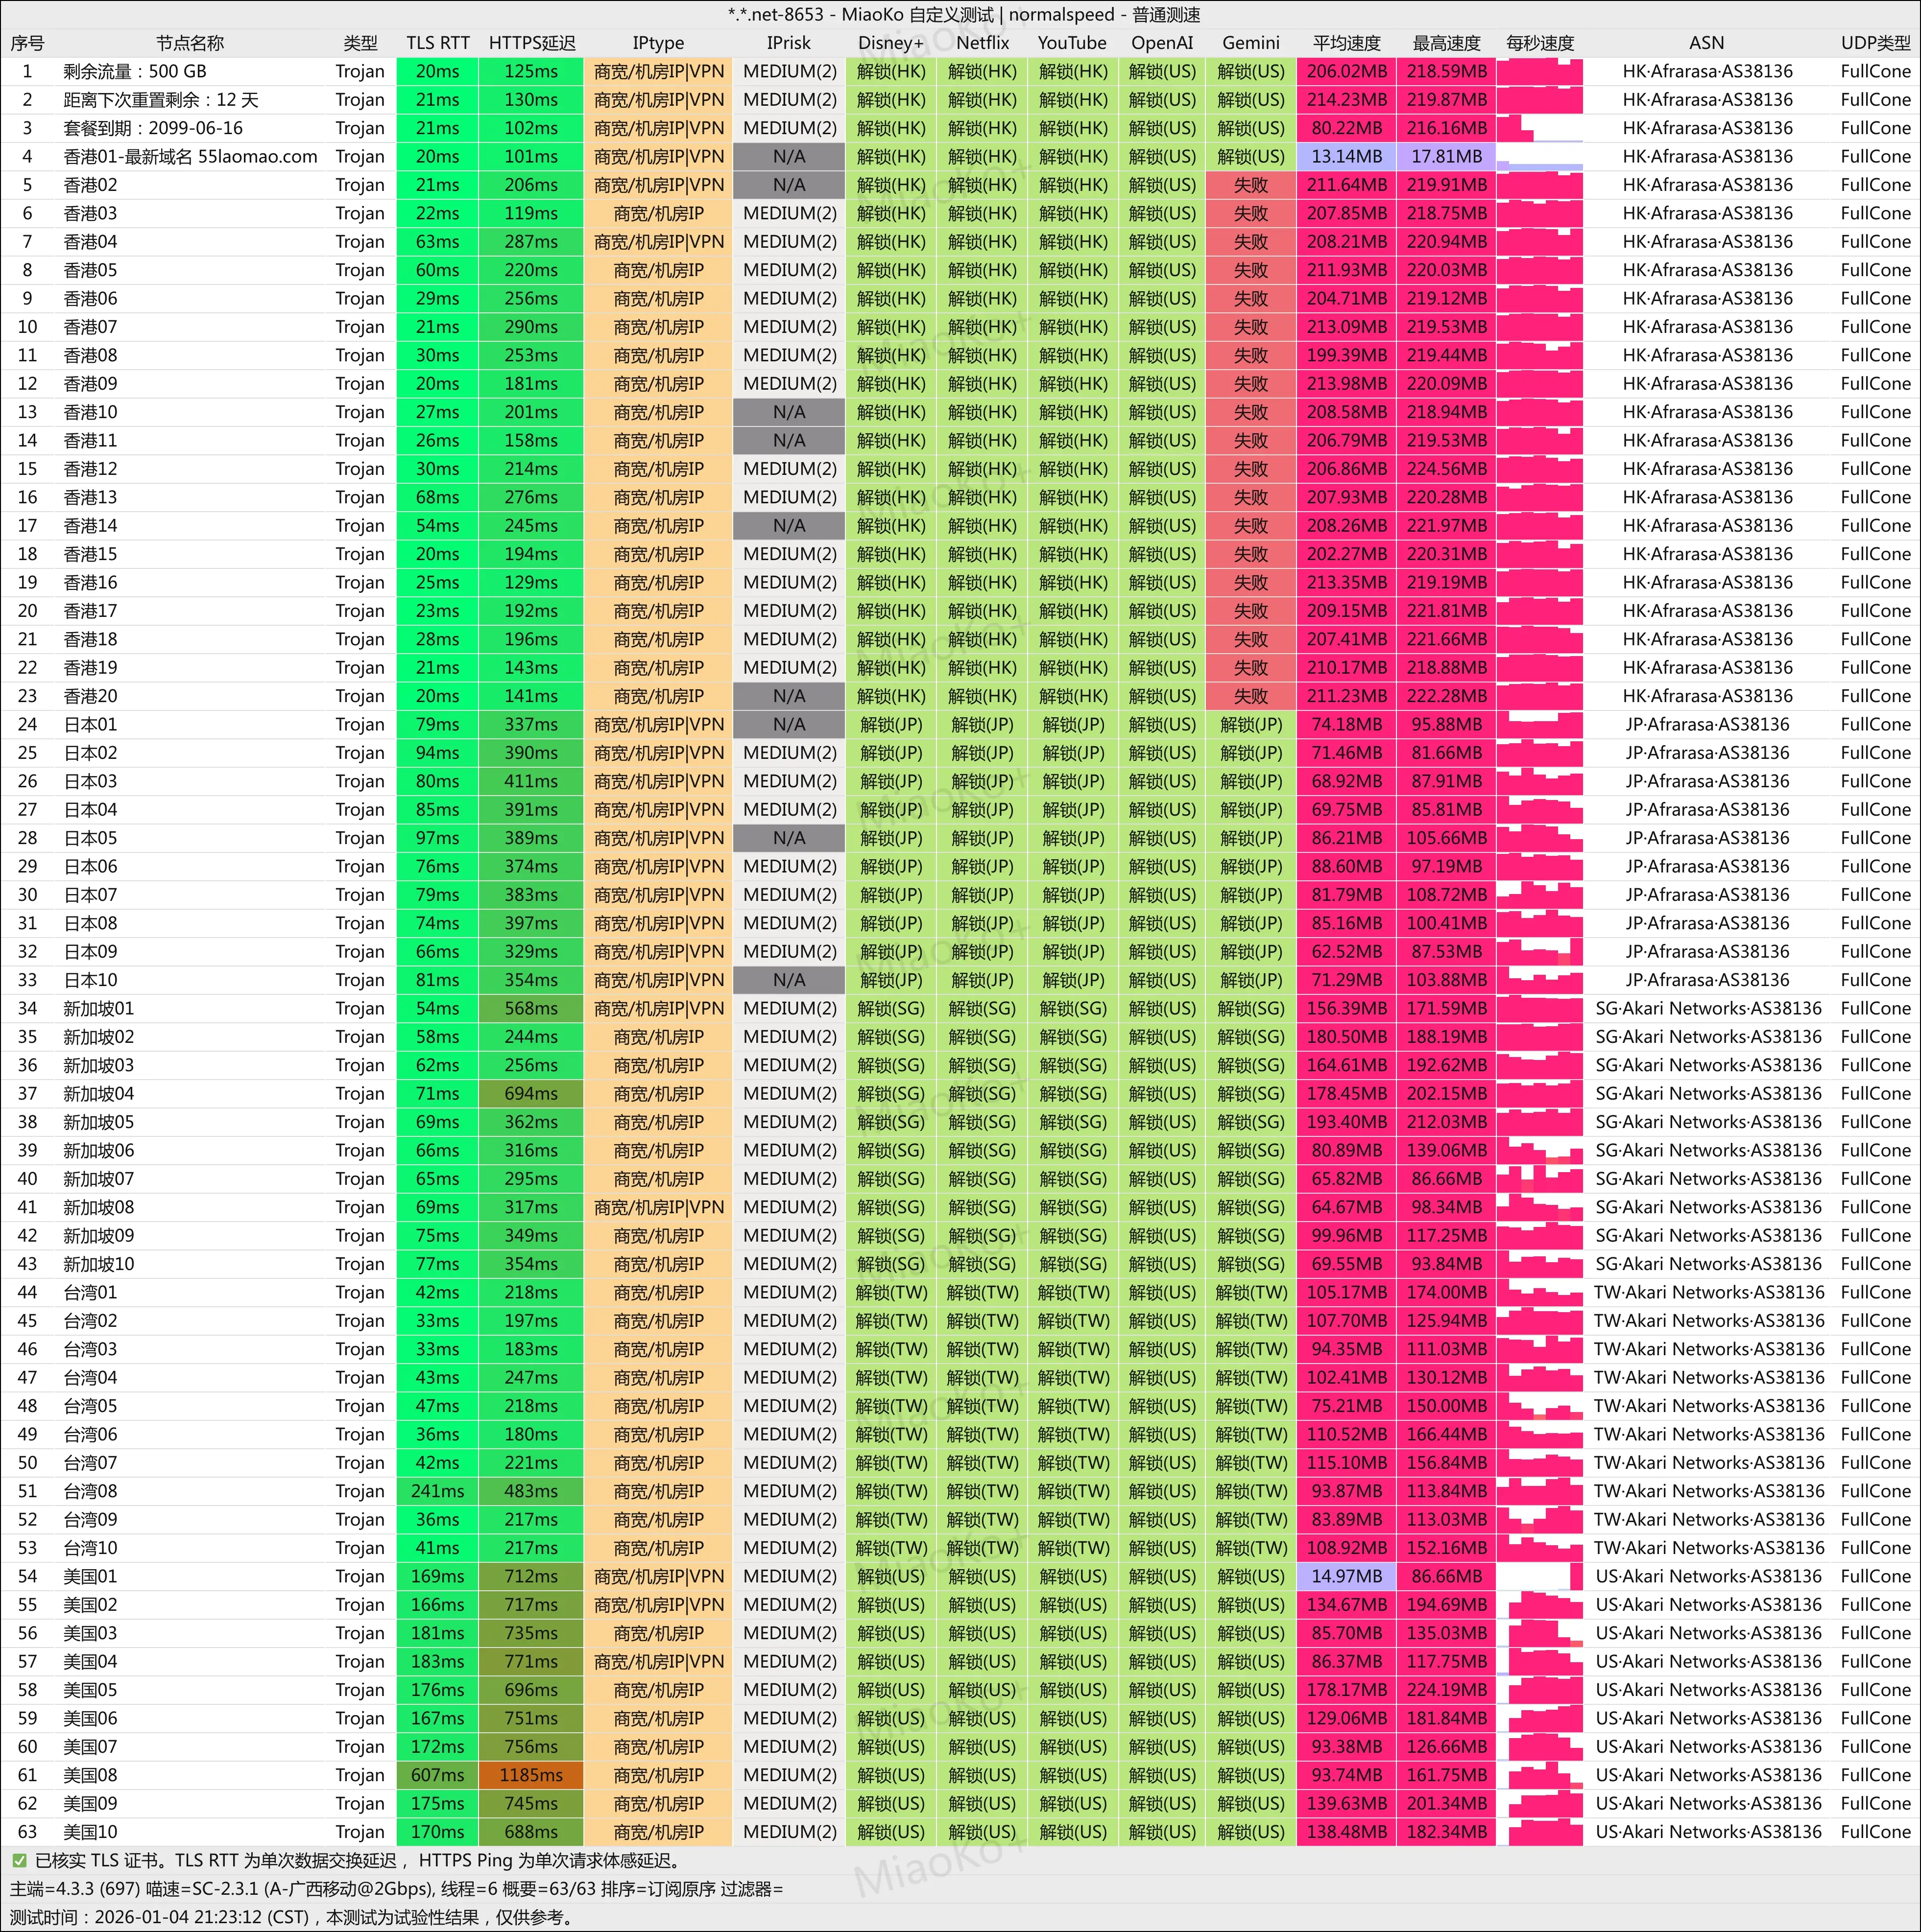This screenshot has width=1921, height=1932.
Task: Click the 序号 column header
Action: click(27, 43)
